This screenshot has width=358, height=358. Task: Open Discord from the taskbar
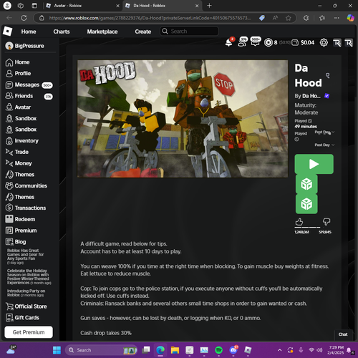[x=233, y=350]
